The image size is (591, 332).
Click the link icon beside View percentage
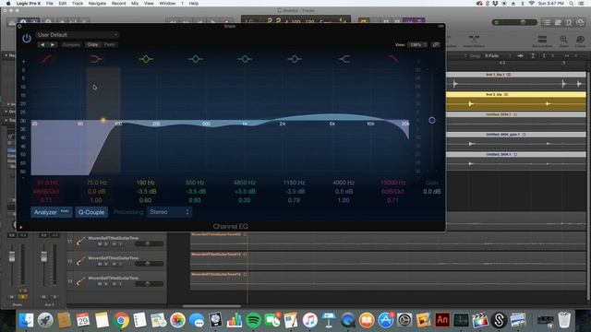point(436,44)
